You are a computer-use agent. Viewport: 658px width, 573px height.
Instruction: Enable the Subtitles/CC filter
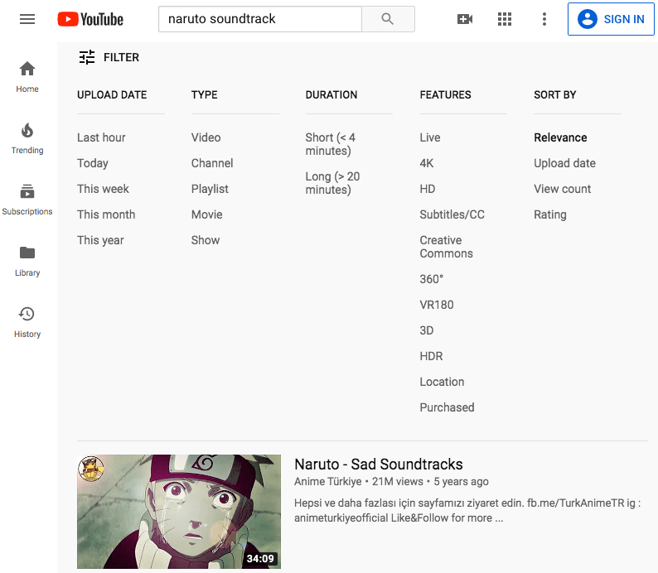452,214
